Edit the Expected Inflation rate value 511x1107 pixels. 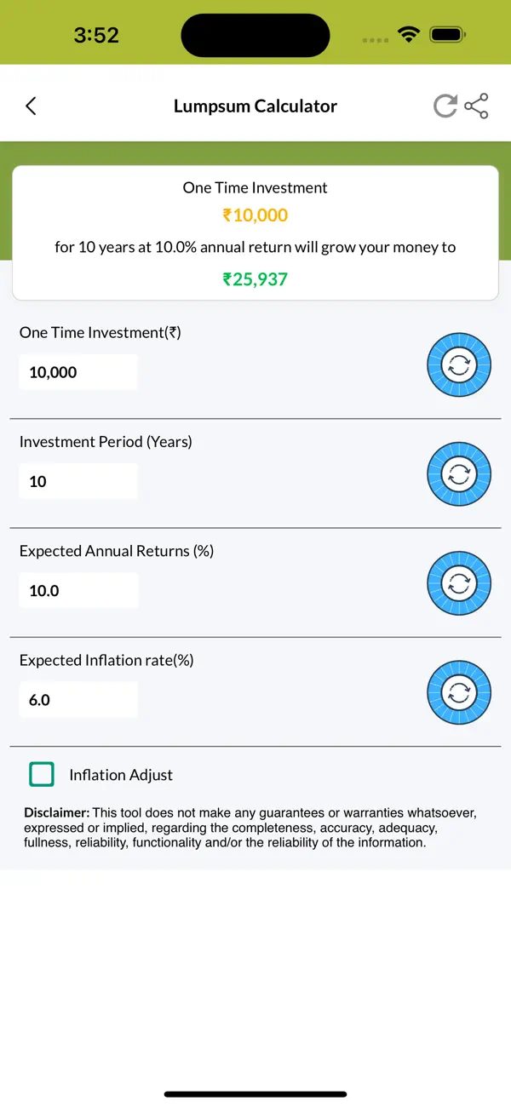pos(78,699)
